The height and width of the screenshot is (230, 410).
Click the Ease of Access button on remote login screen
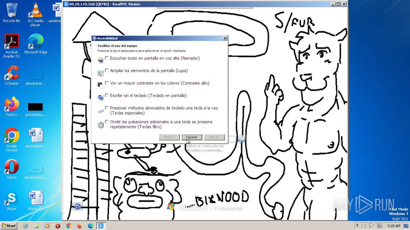(78, 206)
